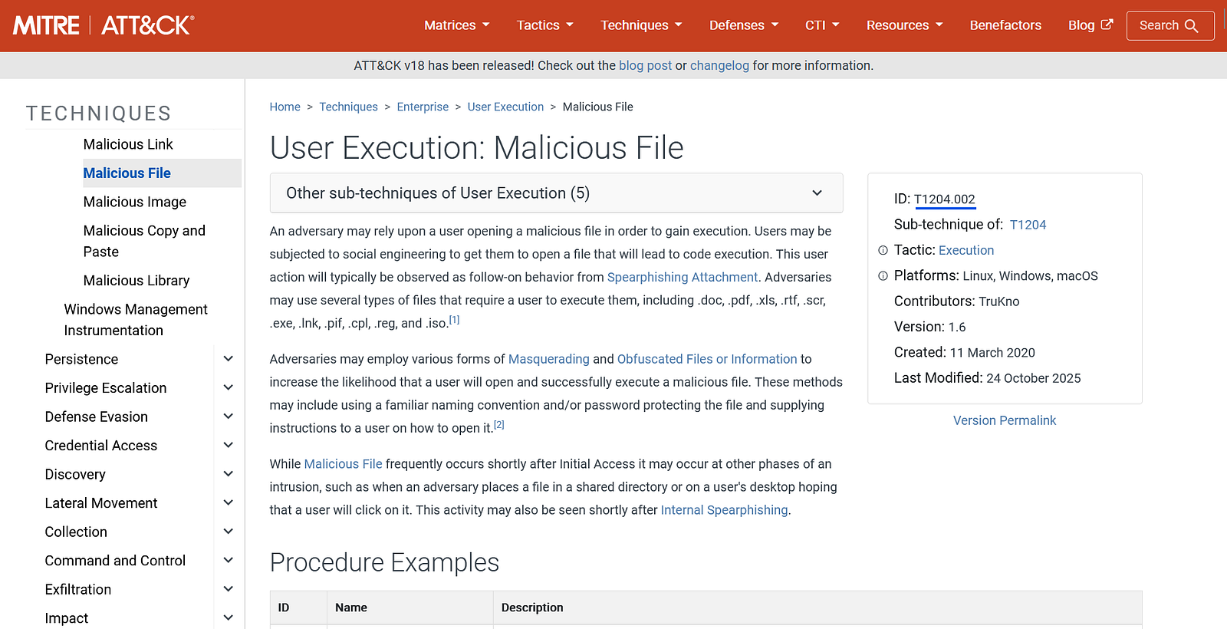Viewport: 1227px width, 629px height.
Task: Go to Enterprise breadcrumb
Action: click(423, 107)
